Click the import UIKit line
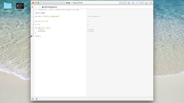184x103 pixels. [x=40, y=13]
